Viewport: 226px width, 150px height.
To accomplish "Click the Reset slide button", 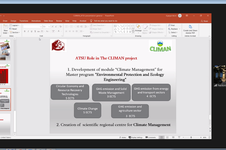I will point(14,29).
